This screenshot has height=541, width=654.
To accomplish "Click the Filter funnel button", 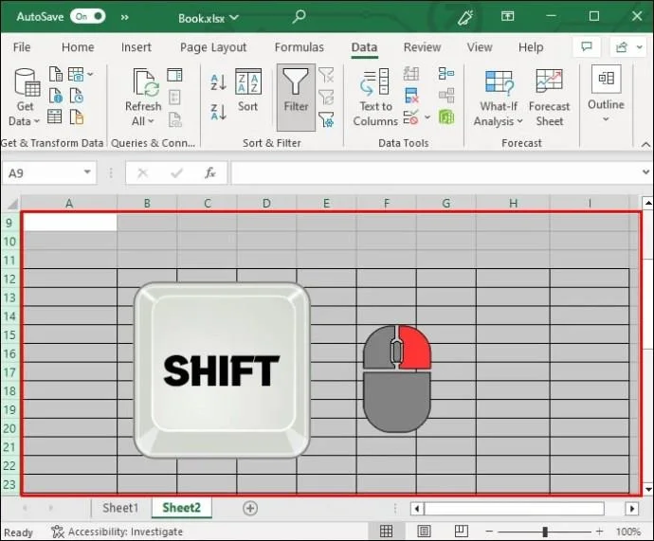I will (296, 91).
